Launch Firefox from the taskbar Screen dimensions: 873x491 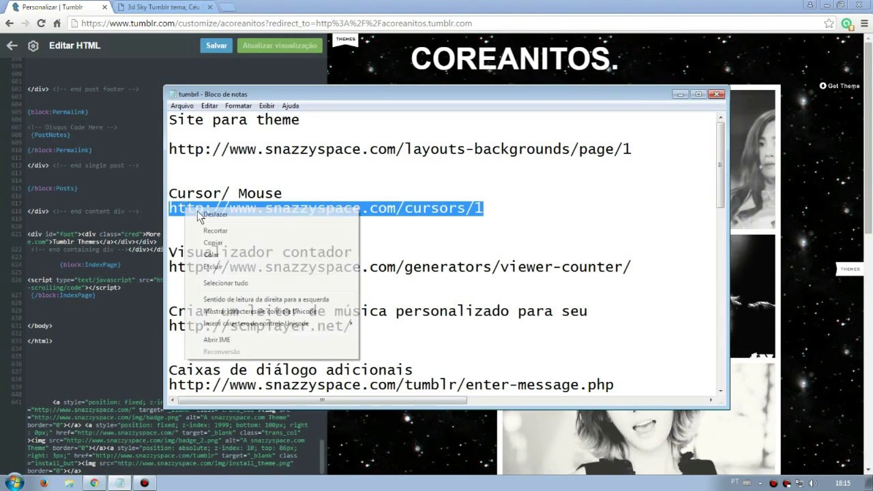click(44, 482)
